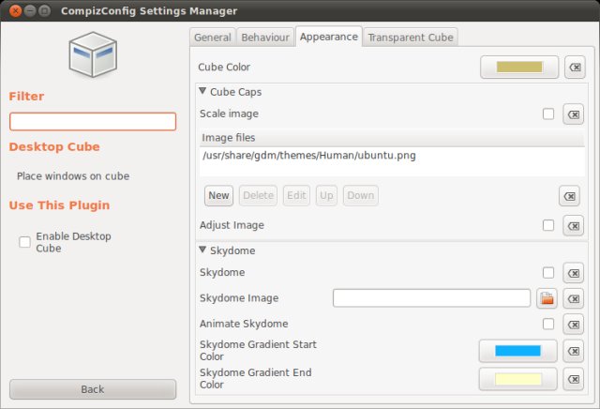This screenshot has height=409, width=600.
Task: Collapse the Skydome section
Action: click(202, 250)
